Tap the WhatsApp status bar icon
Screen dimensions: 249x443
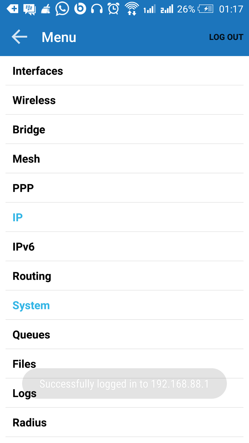coord(62,9)
